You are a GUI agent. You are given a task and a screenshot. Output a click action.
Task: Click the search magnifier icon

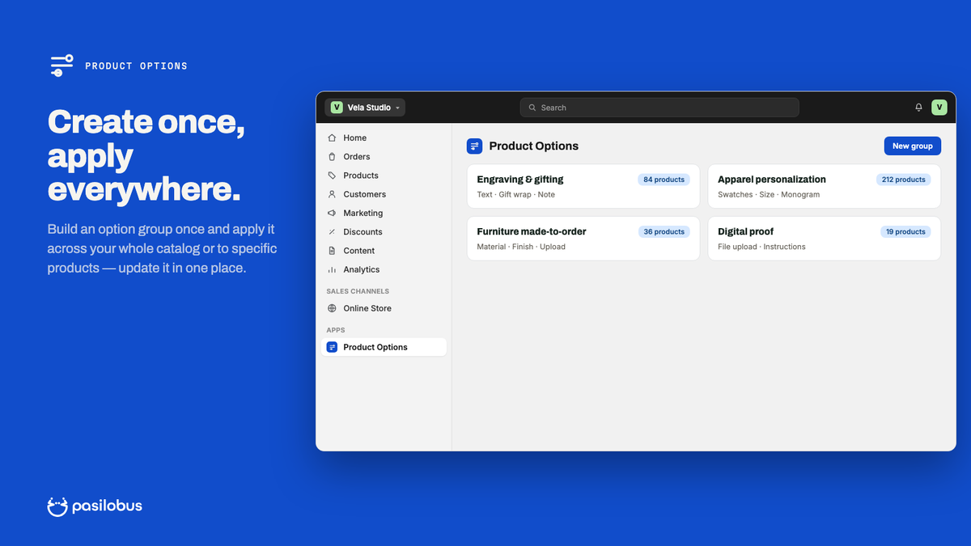tap(532, 108)
